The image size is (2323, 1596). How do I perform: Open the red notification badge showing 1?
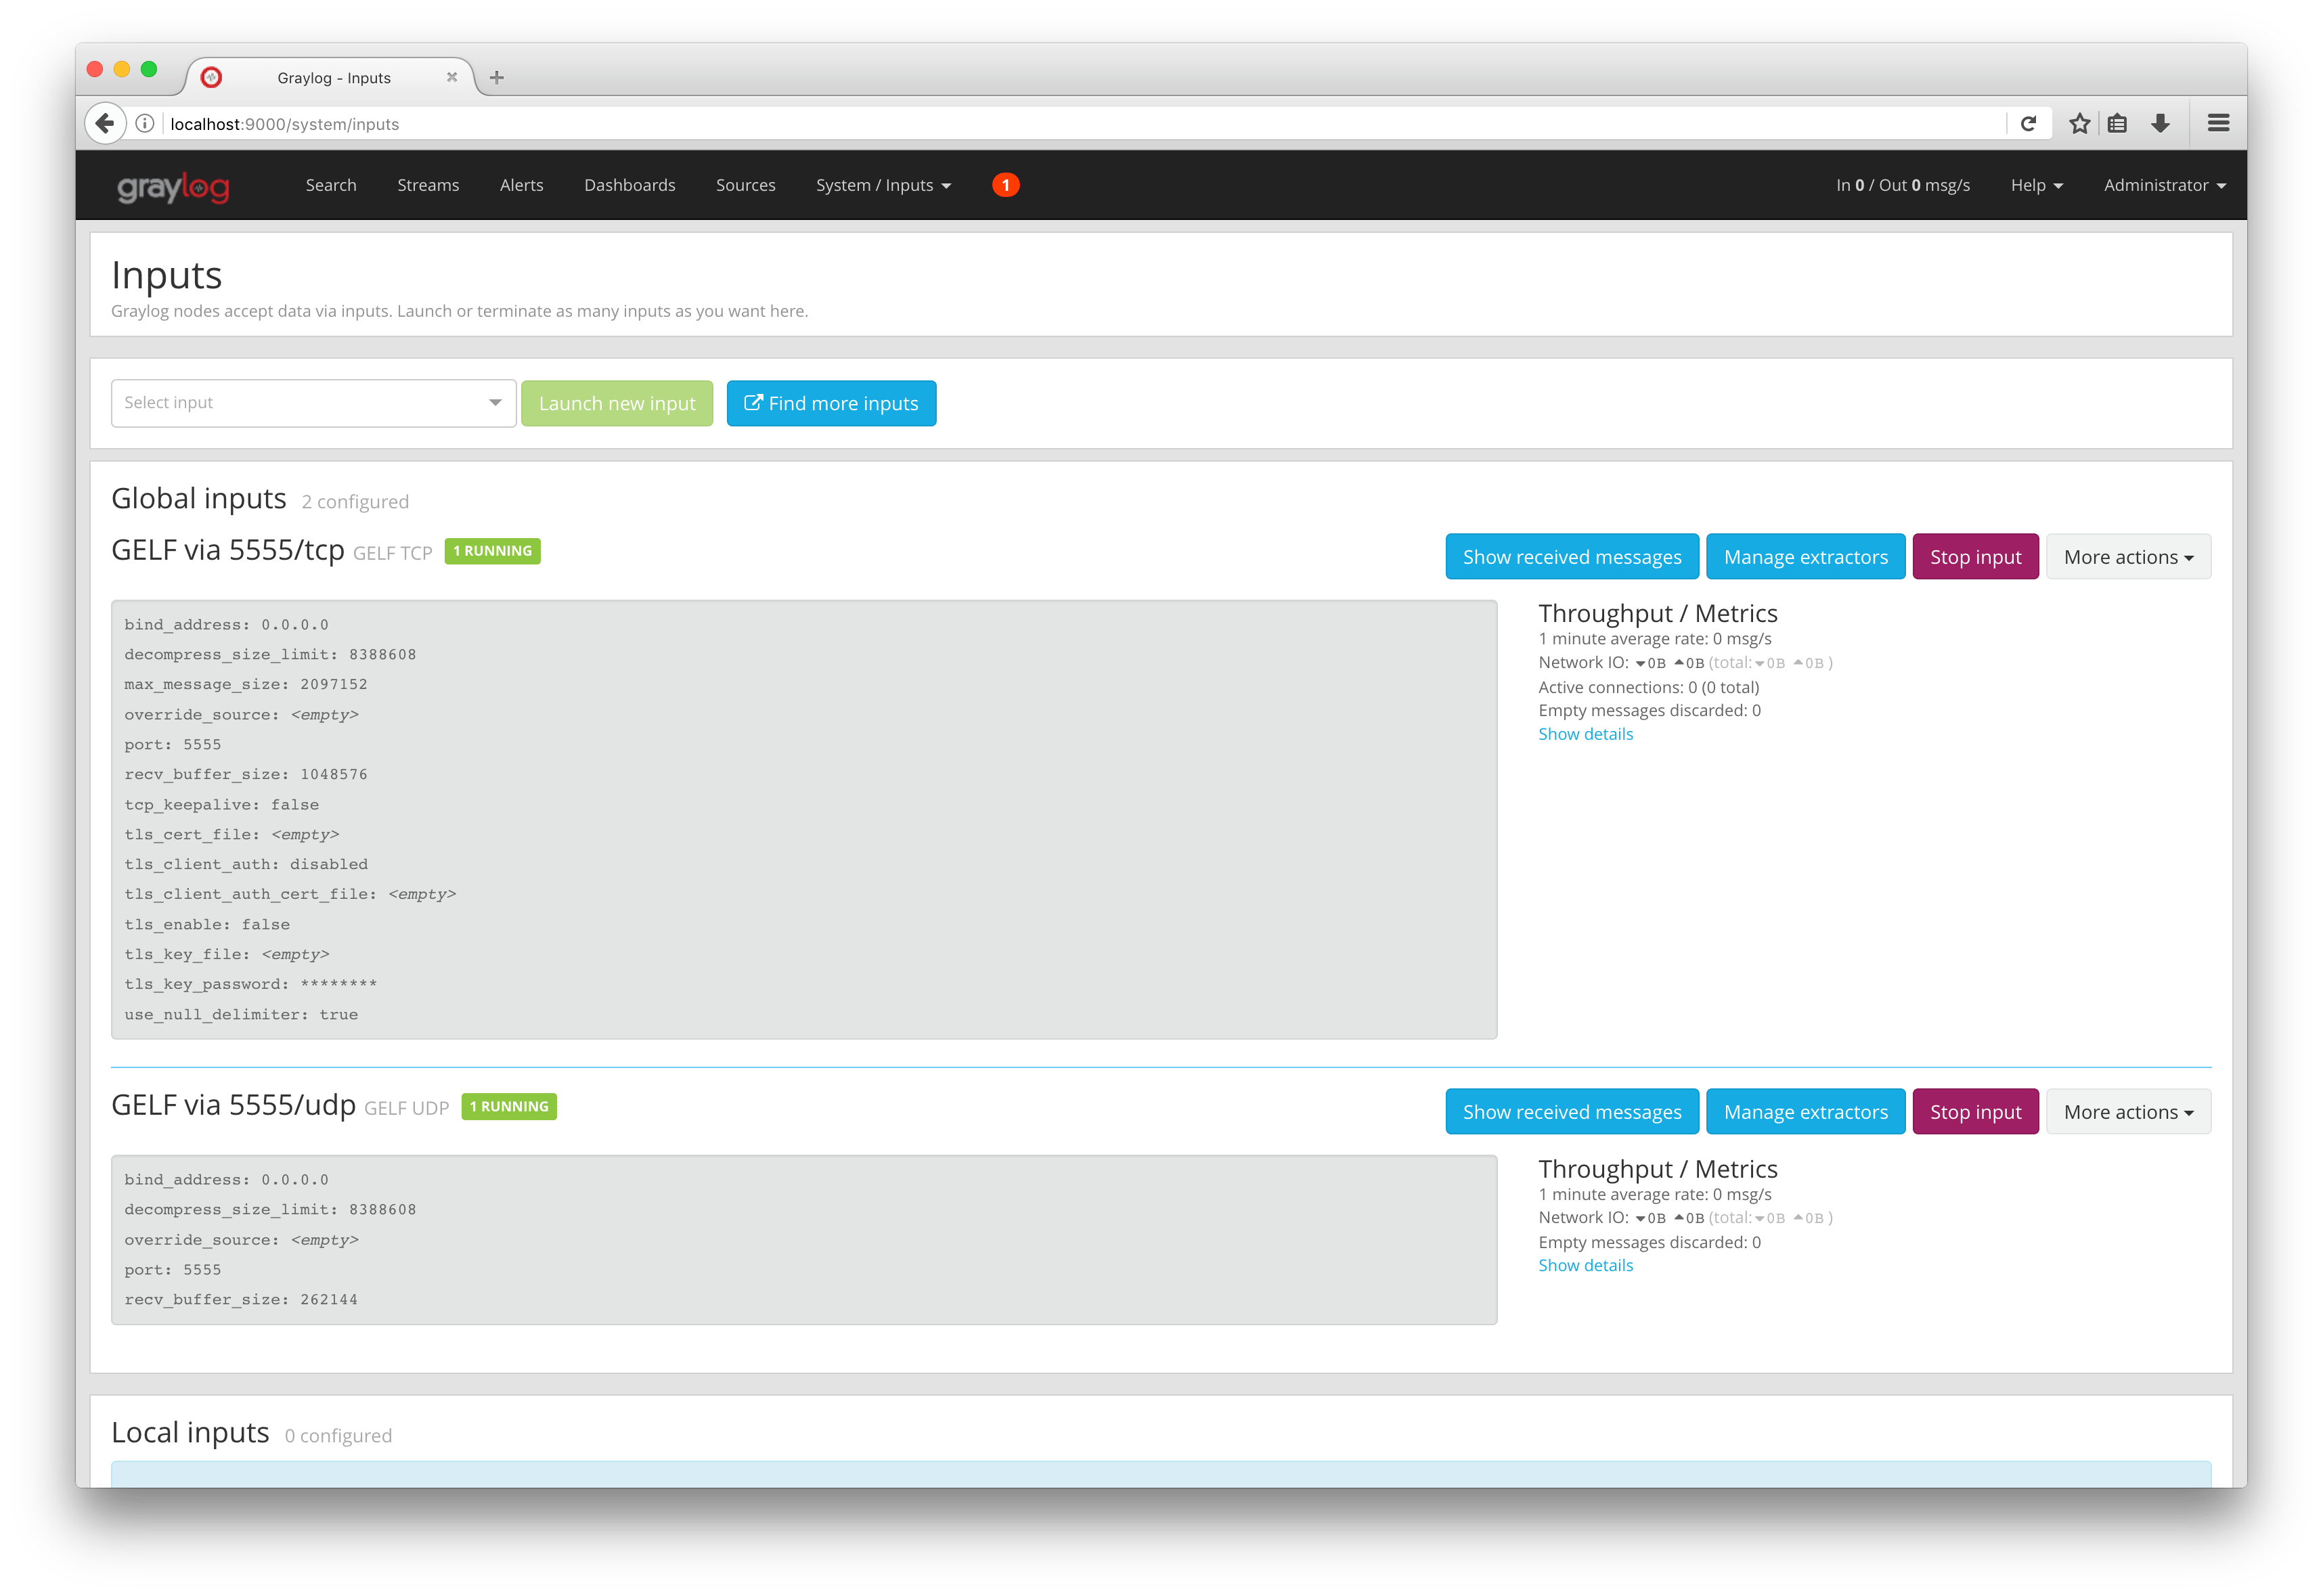(1005, 185)
